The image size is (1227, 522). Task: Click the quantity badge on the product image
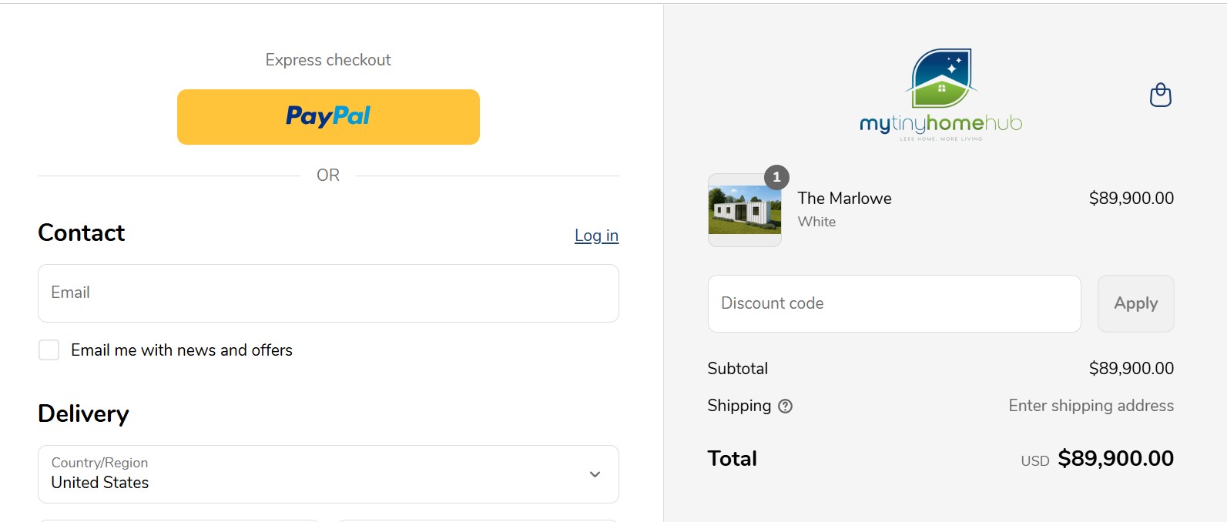[x=776, y=177]
